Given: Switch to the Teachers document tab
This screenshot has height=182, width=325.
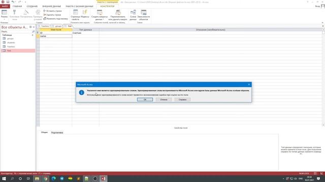Looking at the screenshot, I should coord(44,26).
